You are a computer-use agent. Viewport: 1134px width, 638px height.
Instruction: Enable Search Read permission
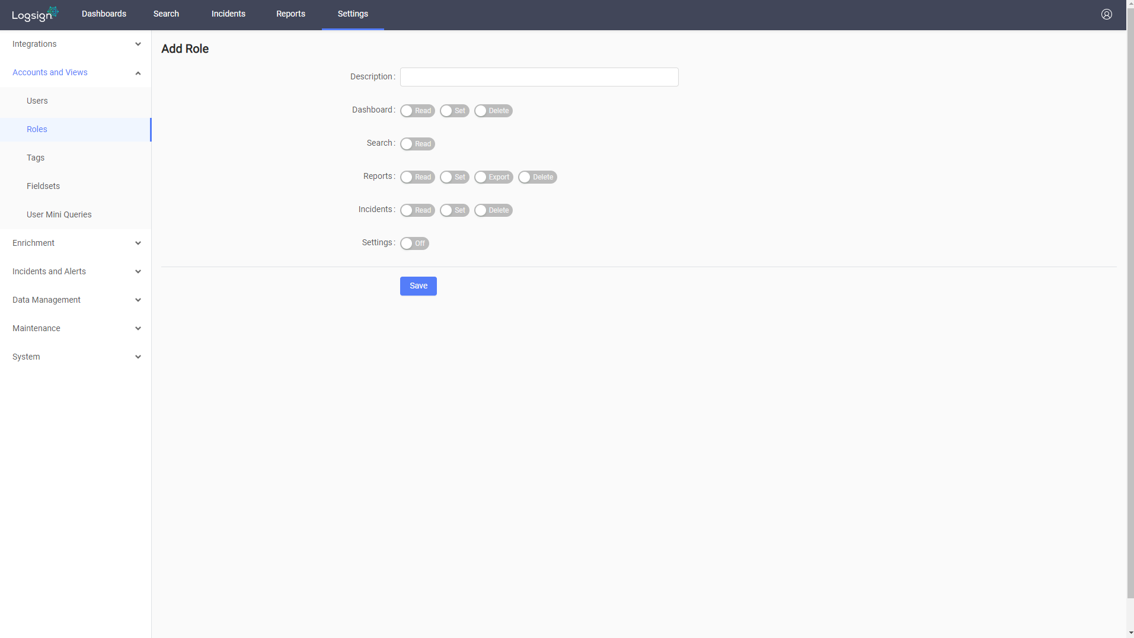pyautogui.click(x=417, y=144)
